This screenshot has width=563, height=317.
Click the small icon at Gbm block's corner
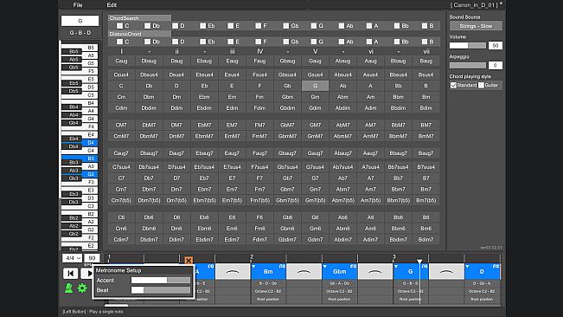point(354,266)
